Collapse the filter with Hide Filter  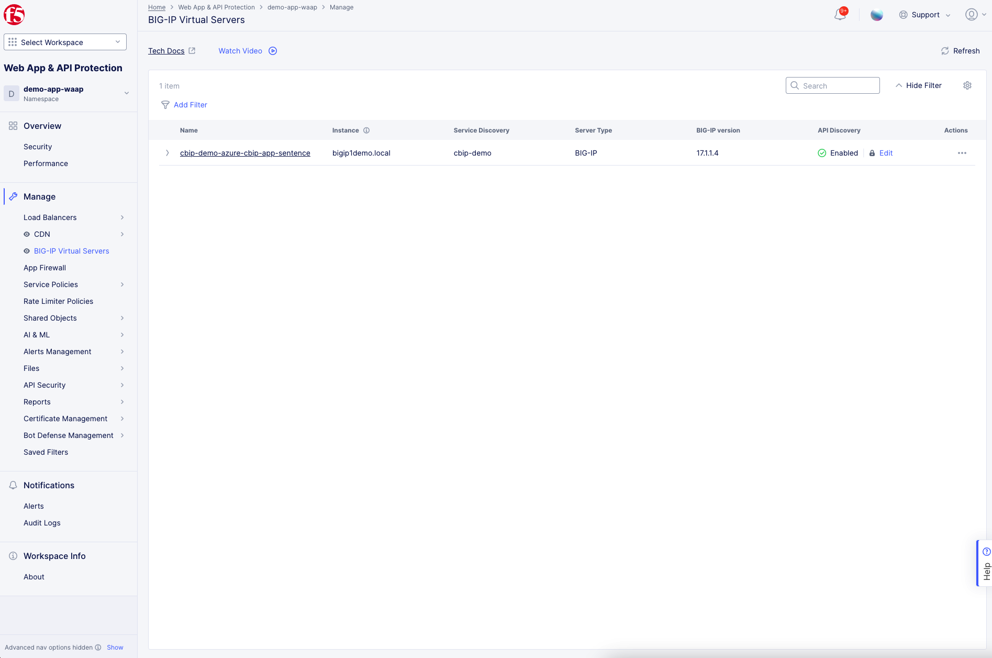coord(918,85)
